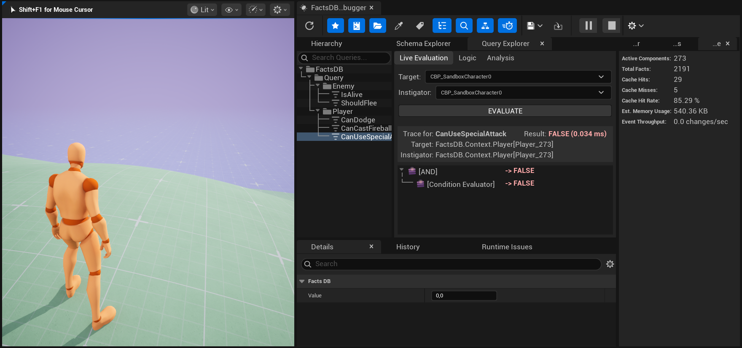Close the FactsDB Debugger tab
742x348 pixels.
(x=371, y=8)
